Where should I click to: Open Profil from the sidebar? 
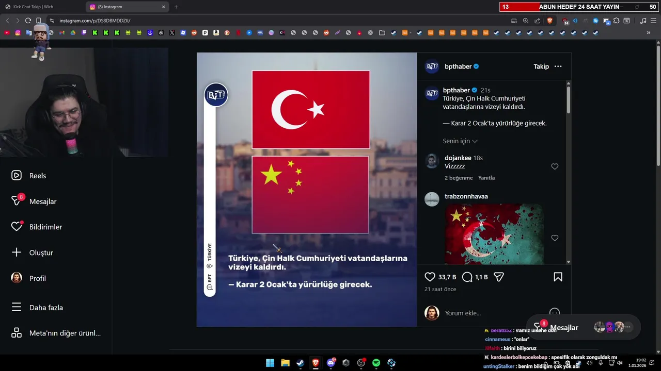[x=28, y=278]
